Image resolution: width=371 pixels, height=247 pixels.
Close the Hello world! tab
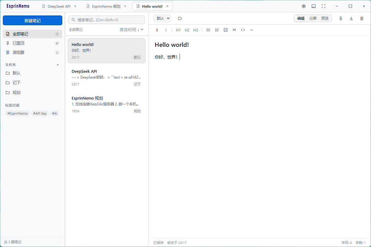click(x=167, y=6)
